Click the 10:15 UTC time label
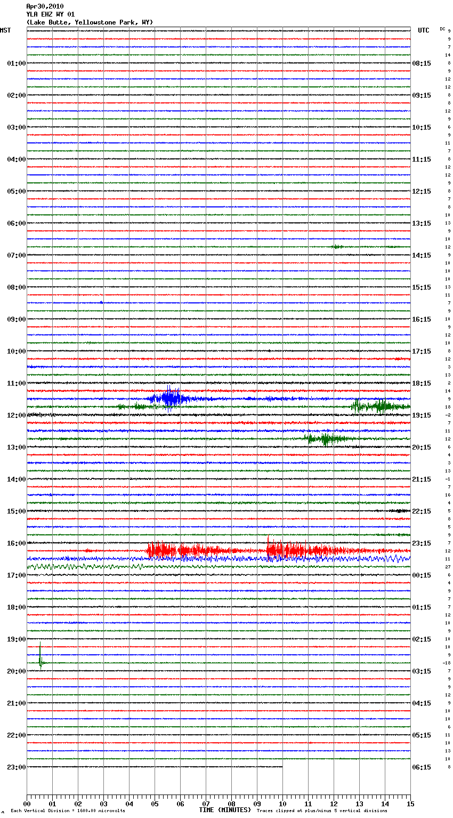 pyautogui.click(x=422, y=127)
